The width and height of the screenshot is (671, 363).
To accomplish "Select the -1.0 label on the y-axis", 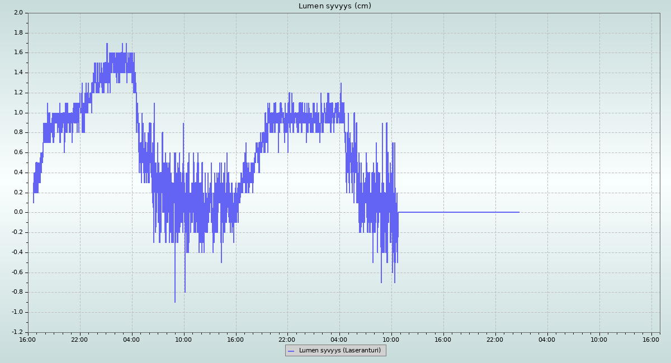I will tap(17, 312).
